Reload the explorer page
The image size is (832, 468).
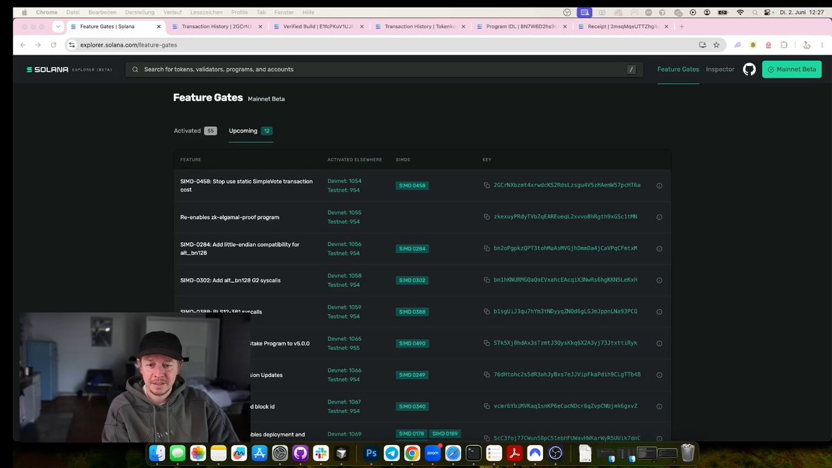tap(53, 45)
